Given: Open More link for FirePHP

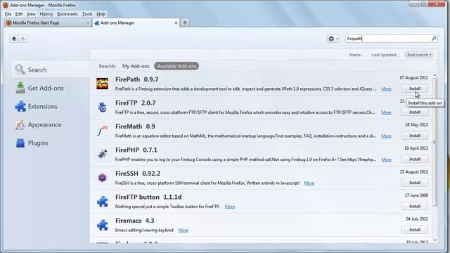Looking at the screenshot, I should 386,160.
